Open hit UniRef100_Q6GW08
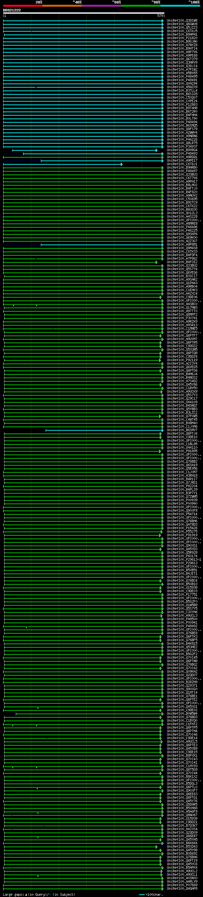 tap(182, 24)
